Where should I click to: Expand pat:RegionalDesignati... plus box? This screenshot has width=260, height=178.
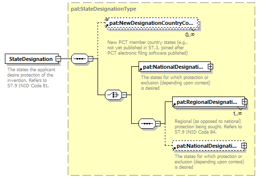pyautogui.click(x=244, y=102)
